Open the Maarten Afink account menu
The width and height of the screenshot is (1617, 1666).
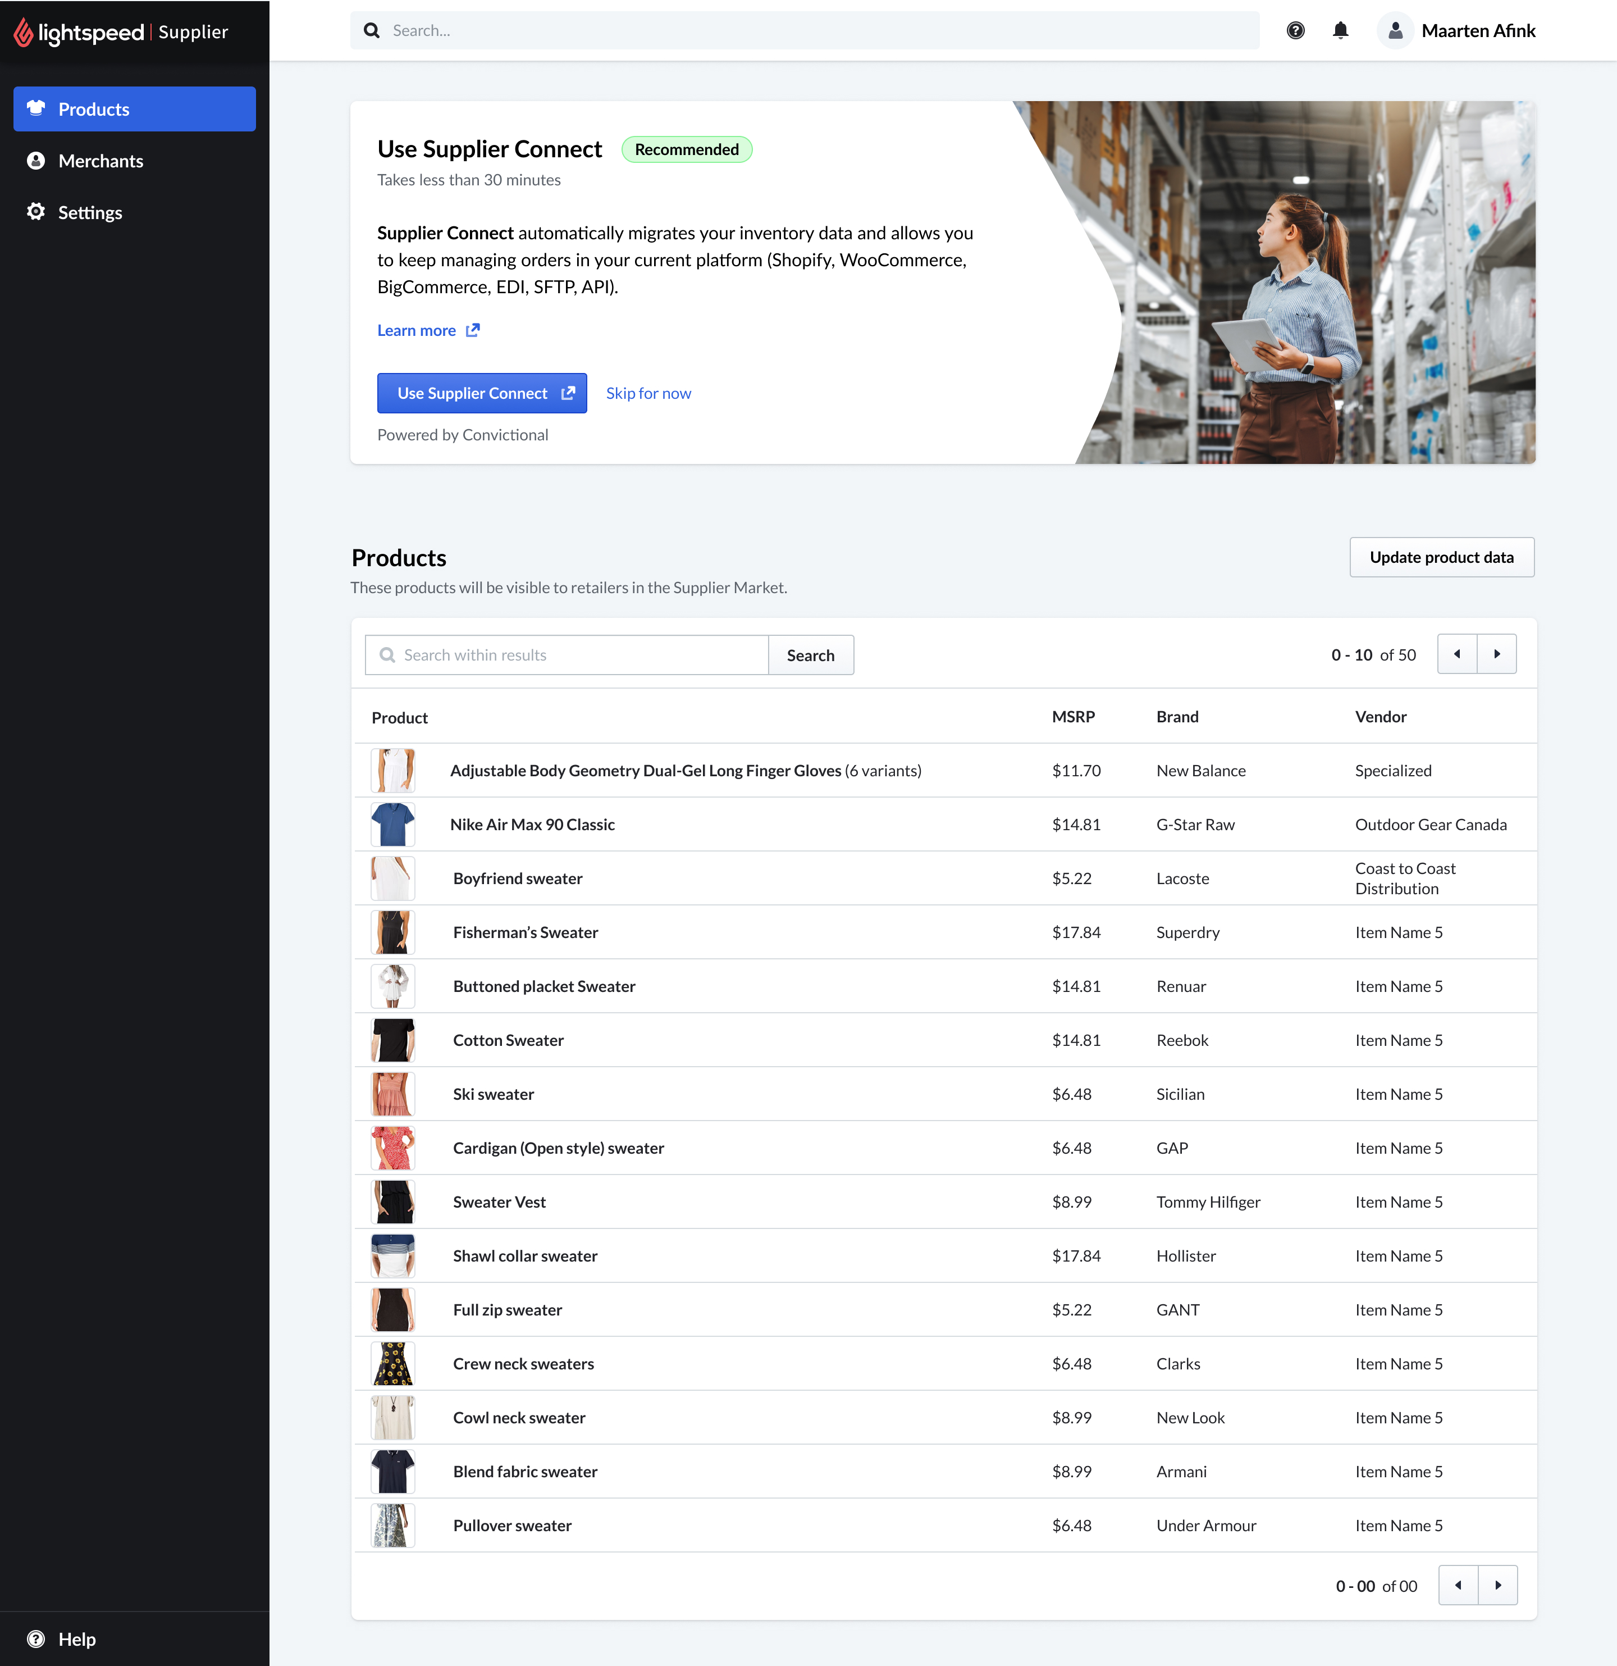1478,30
